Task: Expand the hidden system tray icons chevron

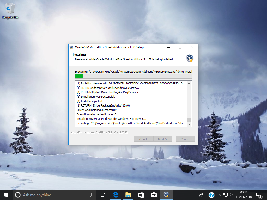Action: pos(219,195)
